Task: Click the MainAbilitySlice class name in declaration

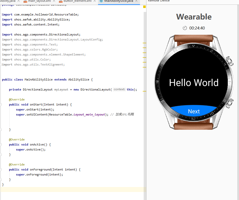Action: point(39,79)
